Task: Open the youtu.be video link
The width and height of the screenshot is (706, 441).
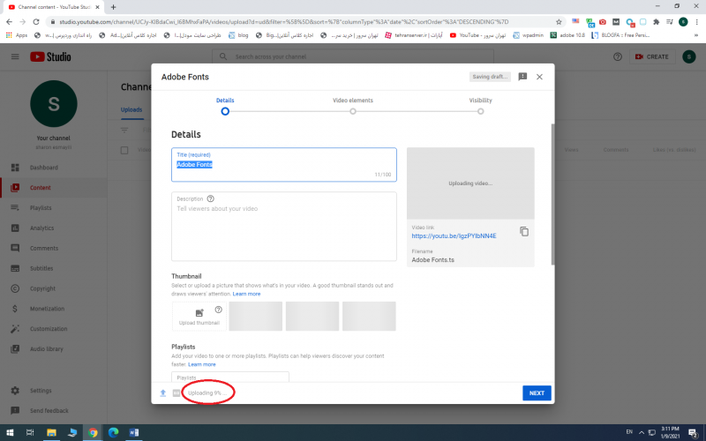Action: 454,236
